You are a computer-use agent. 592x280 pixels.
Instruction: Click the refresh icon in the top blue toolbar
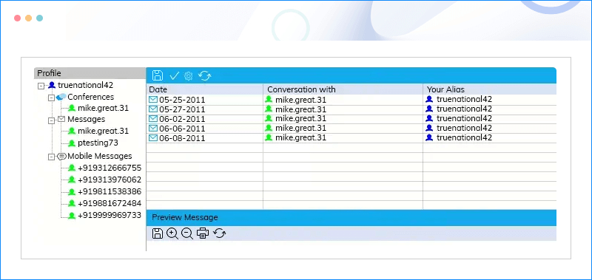(x=205, y=76)
